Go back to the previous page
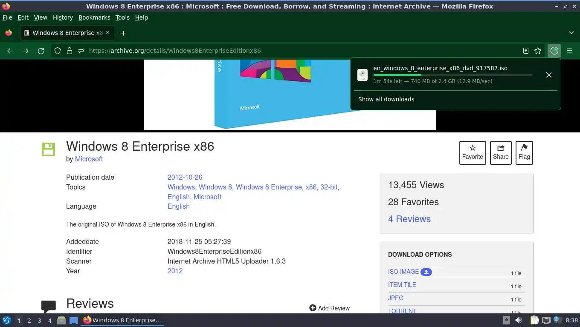This screenshot has width=580, height=327. 10,51
